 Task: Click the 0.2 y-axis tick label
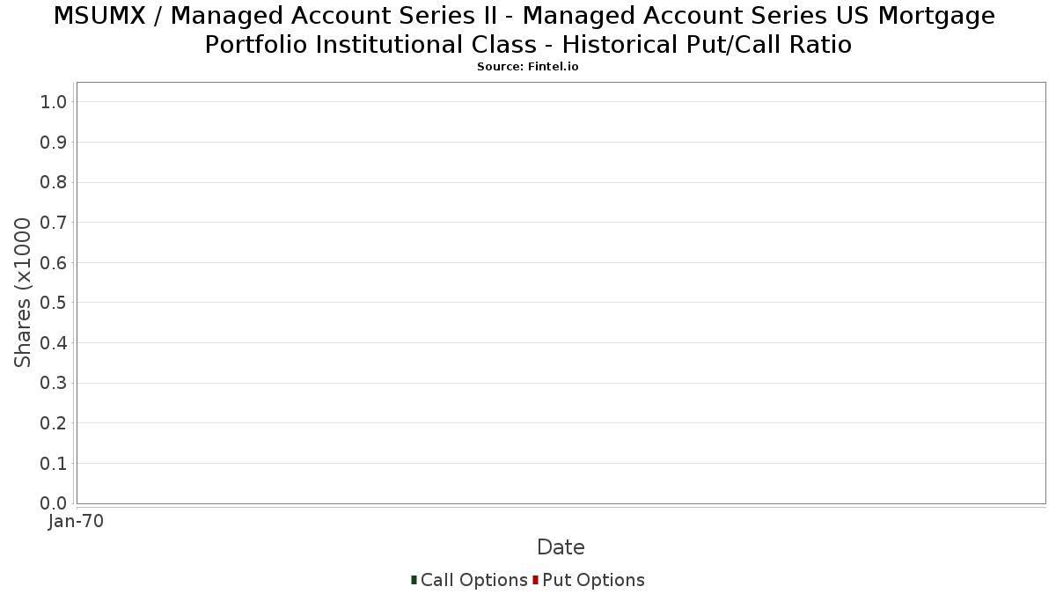pyautogui.click(x=54, y=423)
